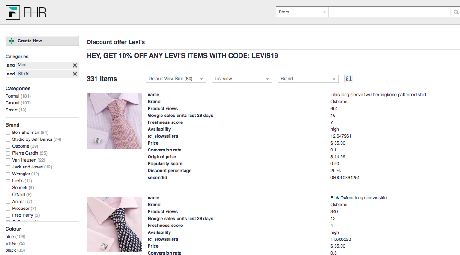460x255 pixels.
Task: Check the O'Neill brand checkbox
Action: tap(8, 195)
